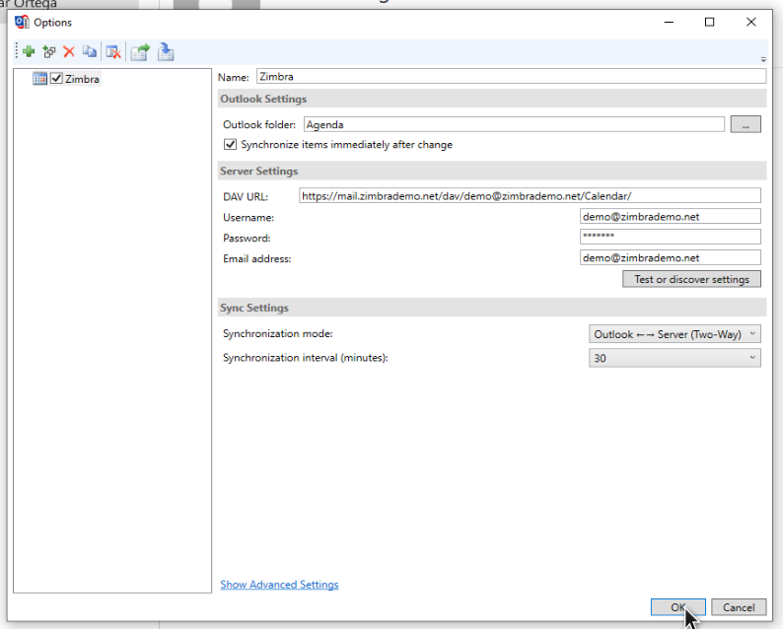The width and height of the screenshot is (783, 629).
Task: Click the Options window title icon
Action: [22, 22]
